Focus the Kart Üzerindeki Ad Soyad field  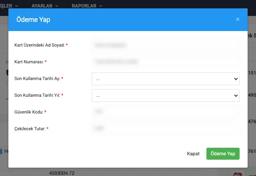[x=165, y=45]
